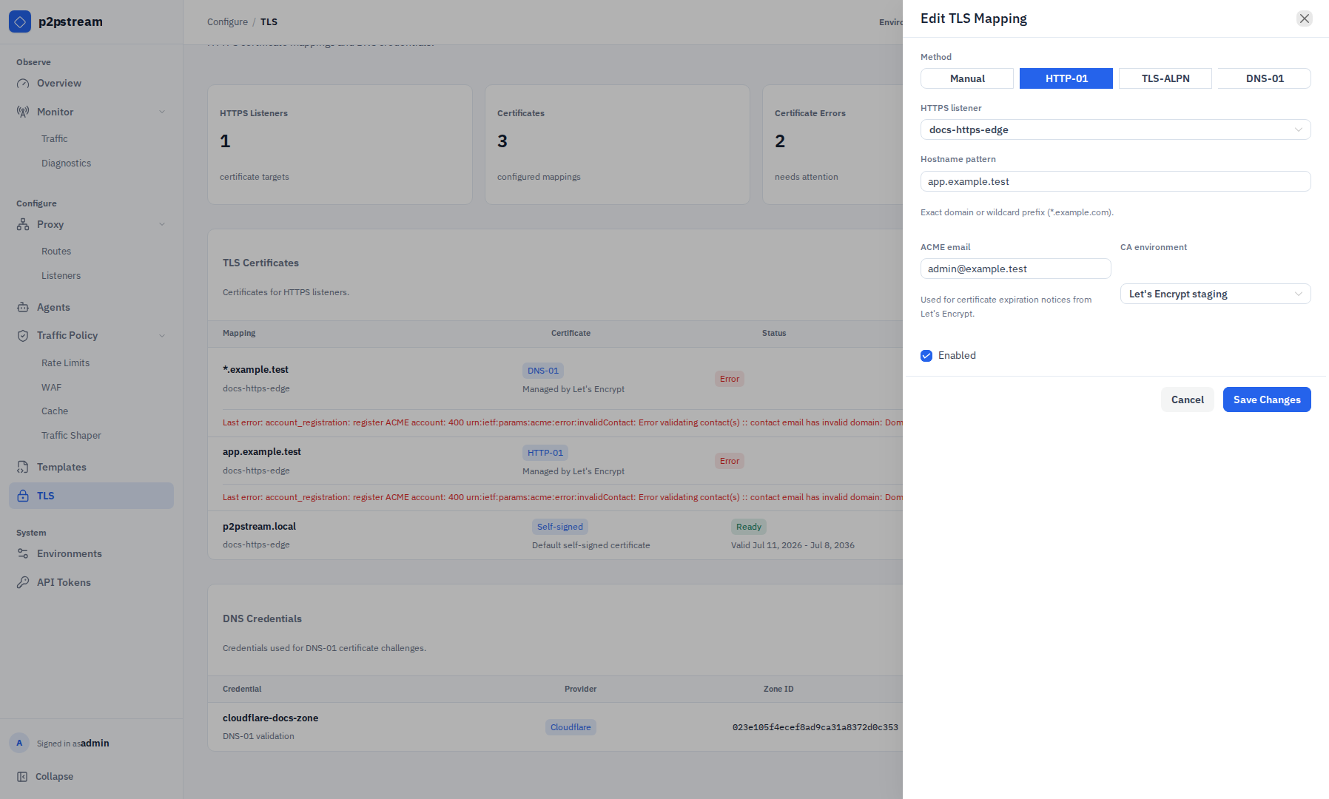Viewport: 1329px width, 799px height.
Task: Click the Configure breadcrumb link
Action: click(x=227, y=21)
